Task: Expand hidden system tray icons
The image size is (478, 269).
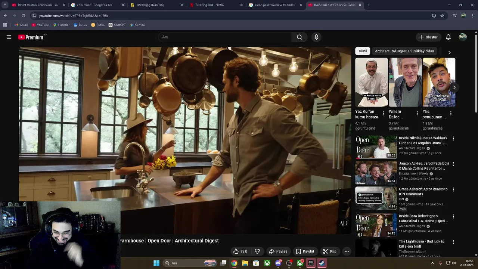Action: (x=432, y=263)
